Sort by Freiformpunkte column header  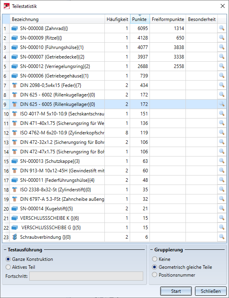[168, 19]
